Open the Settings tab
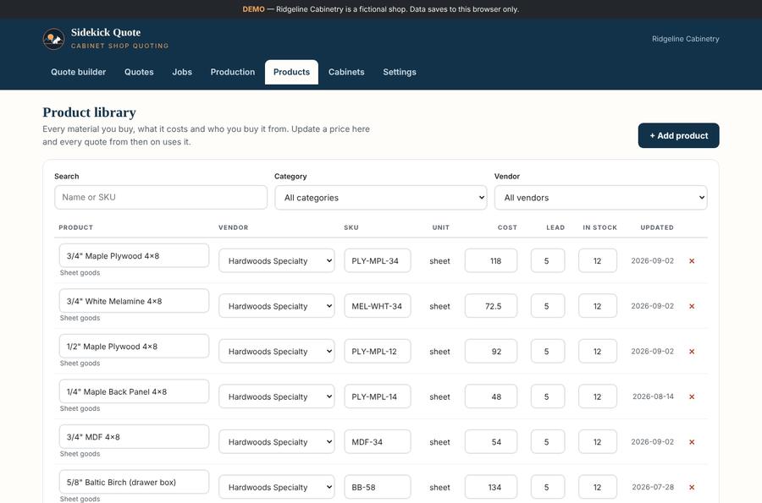Image resolution: width=762 pixels, height=503 pixels. (x=400, y=72)
